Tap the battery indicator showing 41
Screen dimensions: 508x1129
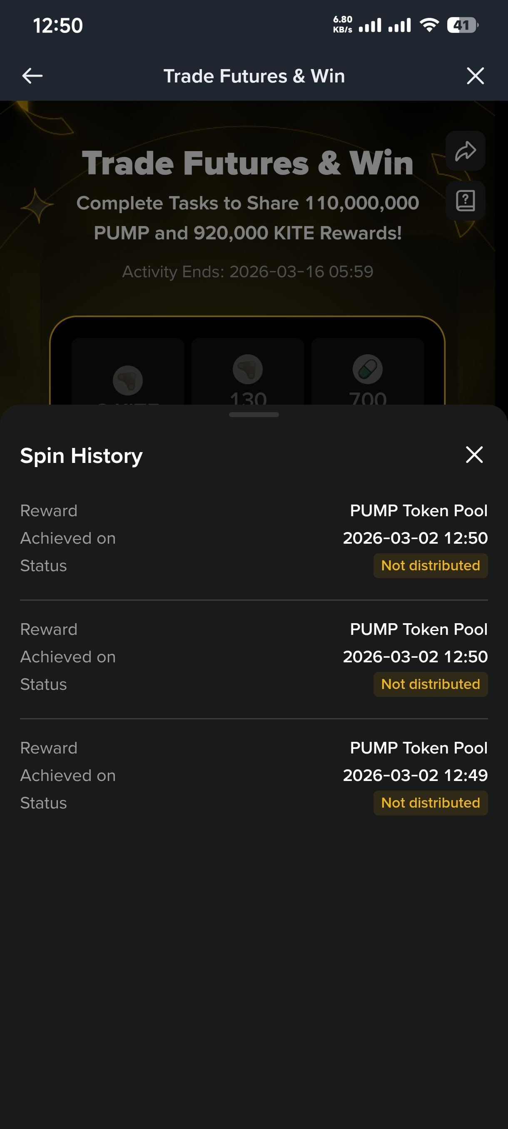463,25
